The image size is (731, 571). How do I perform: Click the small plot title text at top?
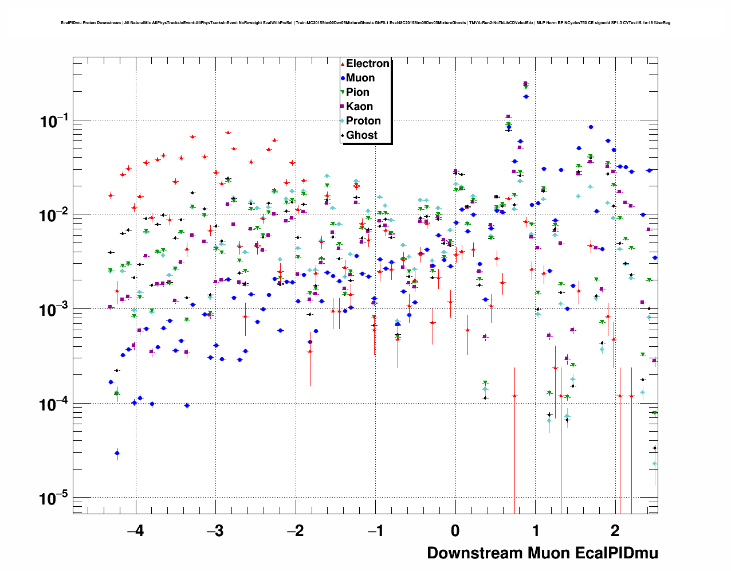[365, 23]
